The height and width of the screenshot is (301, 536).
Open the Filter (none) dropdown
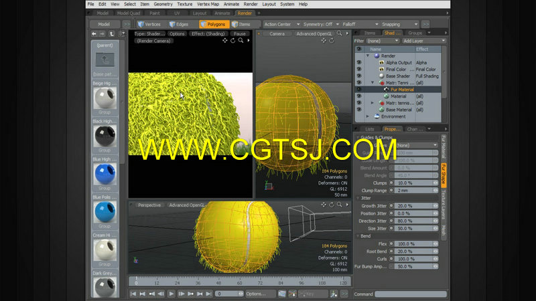(x=383, y=41)
